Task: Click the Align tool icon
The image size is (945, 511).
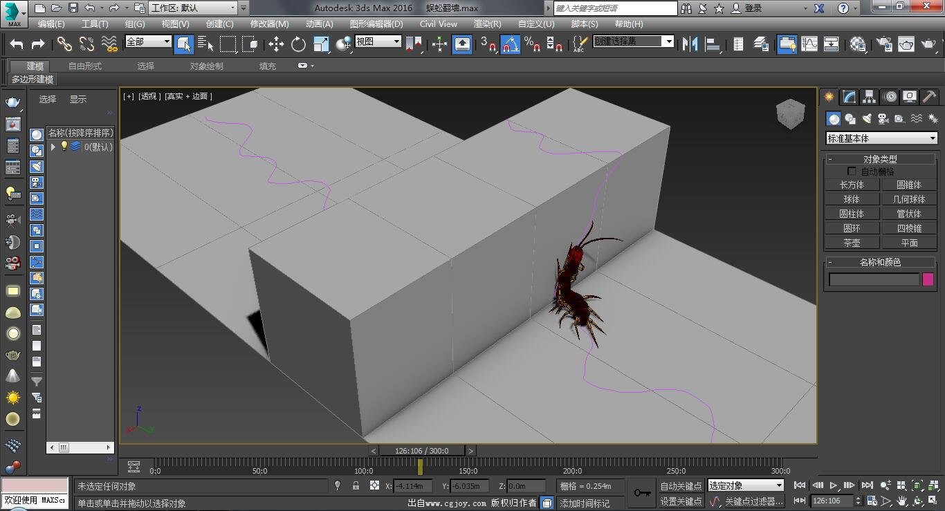Action: [712, 44]
